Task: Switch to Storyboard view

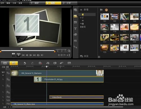Action: pos(5,63)
